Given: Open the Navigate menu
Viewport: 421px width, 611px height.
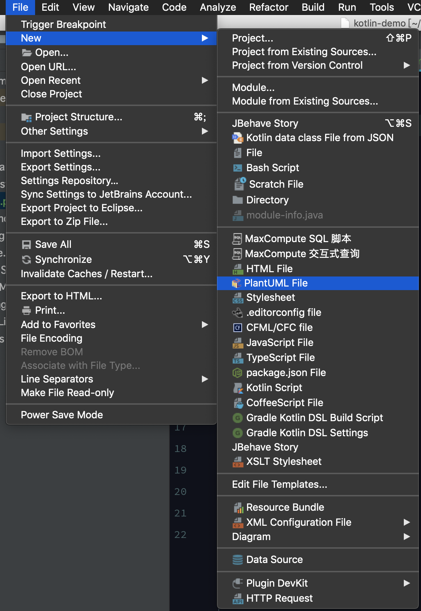Looking at the screenshot, I should pos(128,7).
